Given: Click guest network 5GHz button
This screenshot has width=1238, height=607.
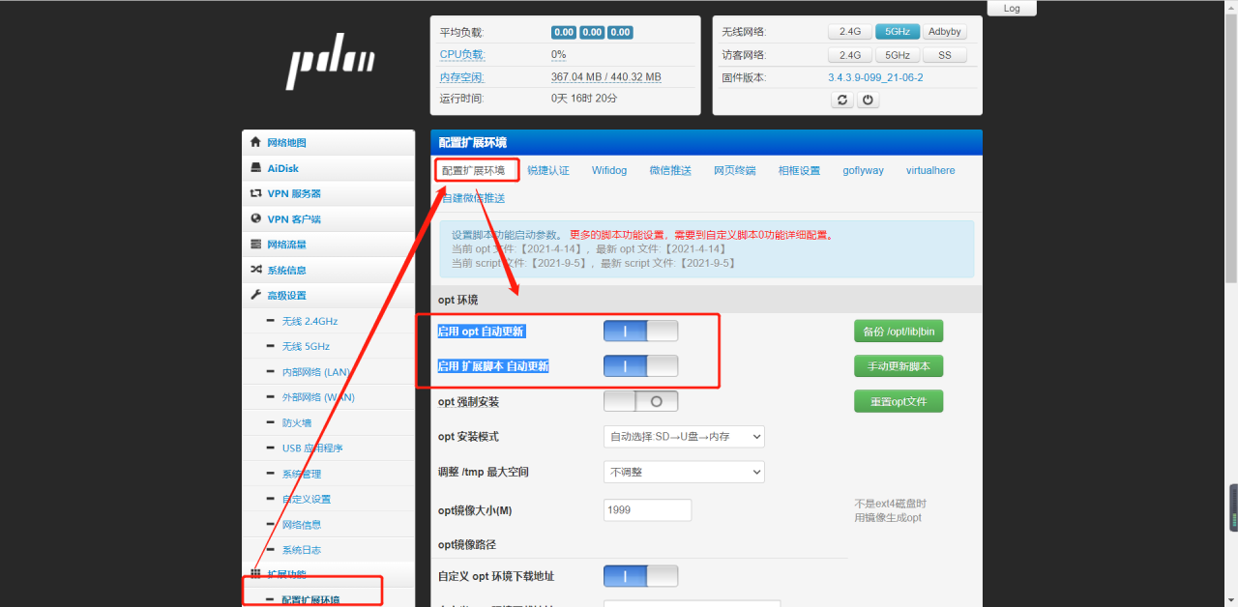Looking at the screenshot, I should tap(898, 55).
